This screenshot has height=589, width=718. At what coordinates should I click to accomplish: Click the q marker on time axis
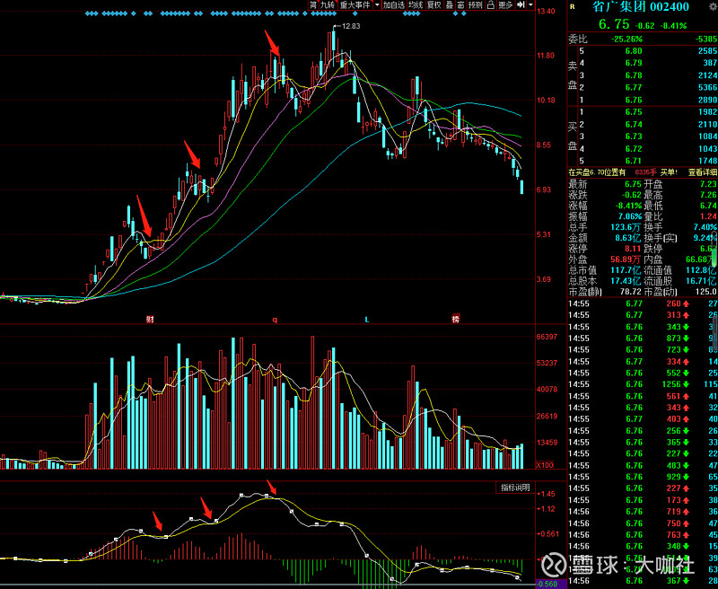pos(275,320)
